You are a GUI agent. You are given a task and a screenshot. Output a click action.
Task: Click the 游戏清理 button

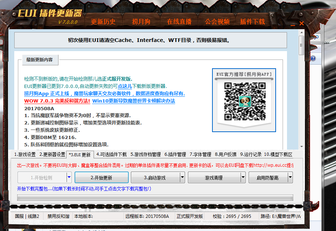coord(214,177)
